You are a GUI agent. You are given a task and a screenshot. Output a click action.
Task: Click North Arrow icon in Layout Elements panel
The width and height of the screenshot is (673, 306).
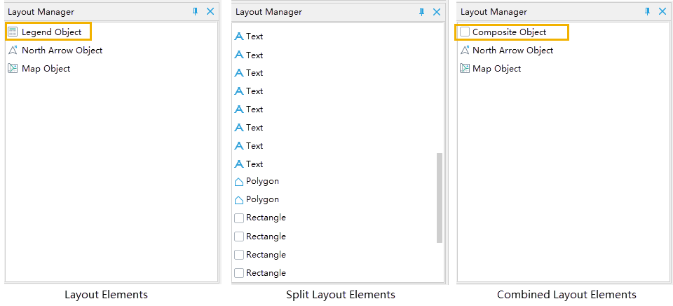[13, 51]
